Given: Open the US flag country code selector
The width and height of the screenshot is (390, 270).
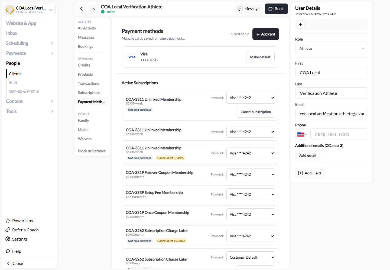Looking at the screenshot, I should point(302,134).
